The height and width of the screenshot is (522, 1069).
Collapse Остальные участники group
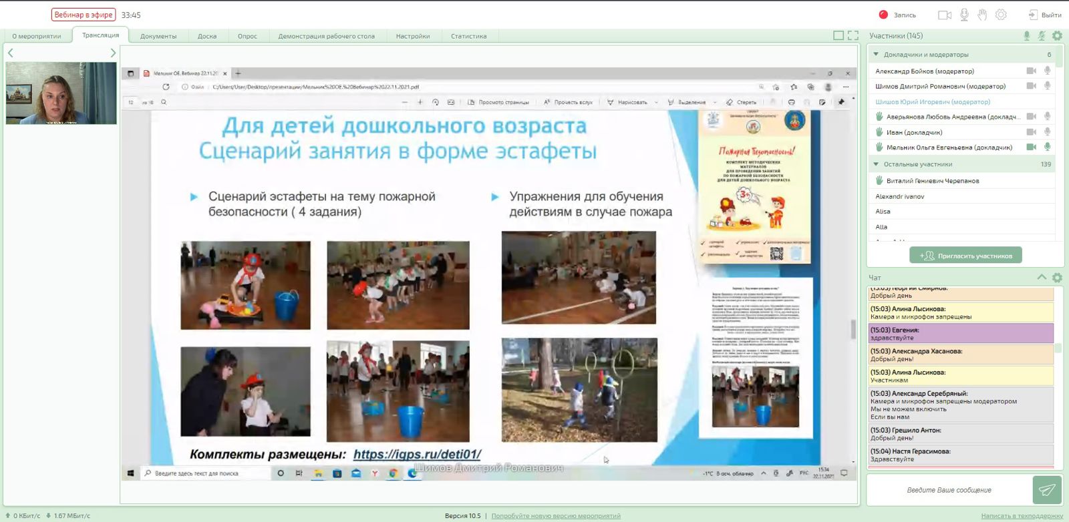pos(876,164)
